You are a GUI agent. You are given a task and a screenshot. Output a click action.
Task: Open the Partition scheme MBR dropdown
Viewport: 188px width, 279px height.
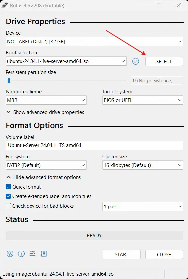coord(46,100)
